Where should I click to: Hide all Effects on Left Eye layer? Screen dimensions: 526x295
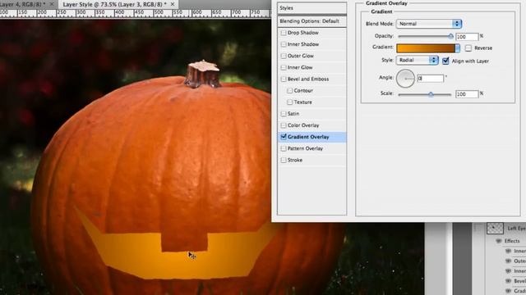point(498,241)
